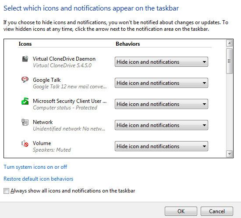Click the scrollbar down arrow

229,154
